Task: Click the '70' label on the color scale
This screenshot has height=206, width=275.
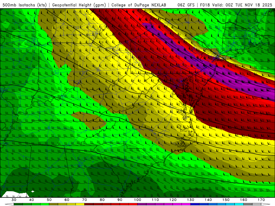Action: 84,200
